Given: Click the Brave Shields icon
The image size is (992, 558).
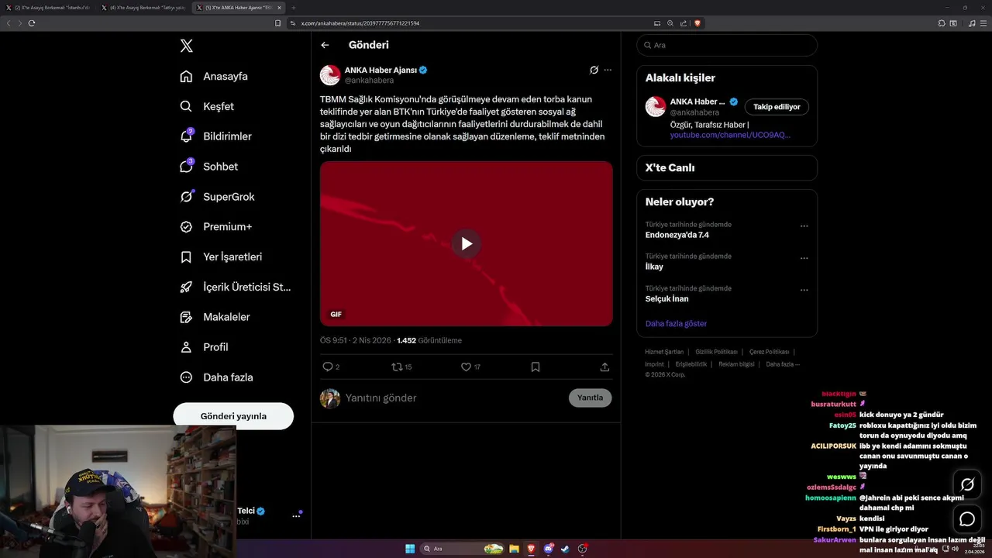Looking at the screenshot, I should pos(697,23).
